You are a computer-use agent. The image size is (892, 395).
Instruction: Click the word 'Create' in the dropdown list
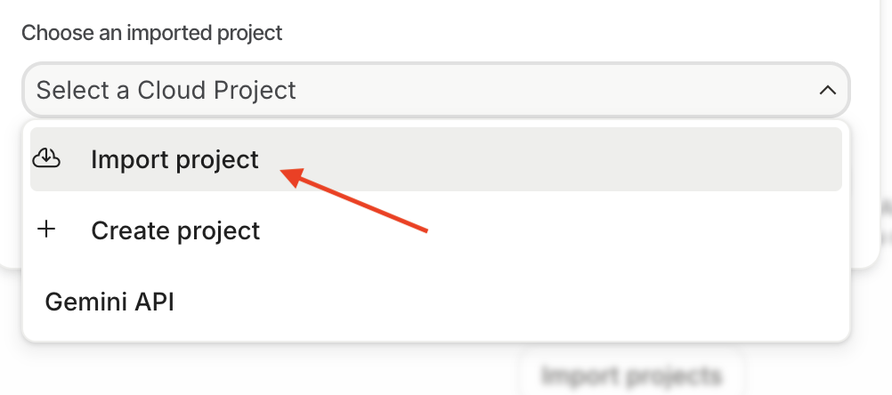pyautogui.click(x=131, y=230)
